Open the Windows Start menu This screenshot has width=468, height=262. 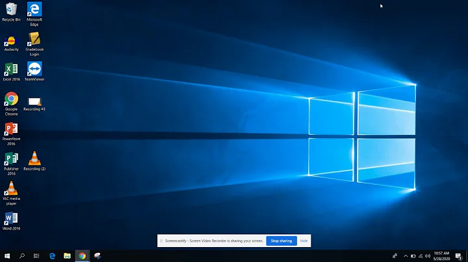(7, 256)
